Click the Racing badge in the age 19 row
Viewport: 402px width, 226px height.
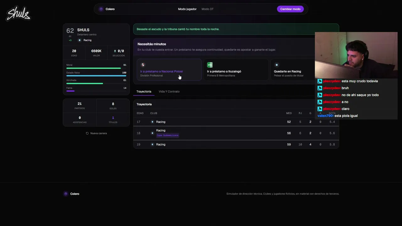click(x=152, y=144)
